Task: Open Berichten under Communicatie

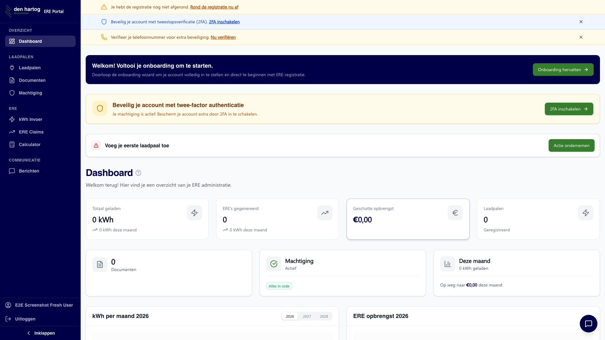Action: coord(29,171)
